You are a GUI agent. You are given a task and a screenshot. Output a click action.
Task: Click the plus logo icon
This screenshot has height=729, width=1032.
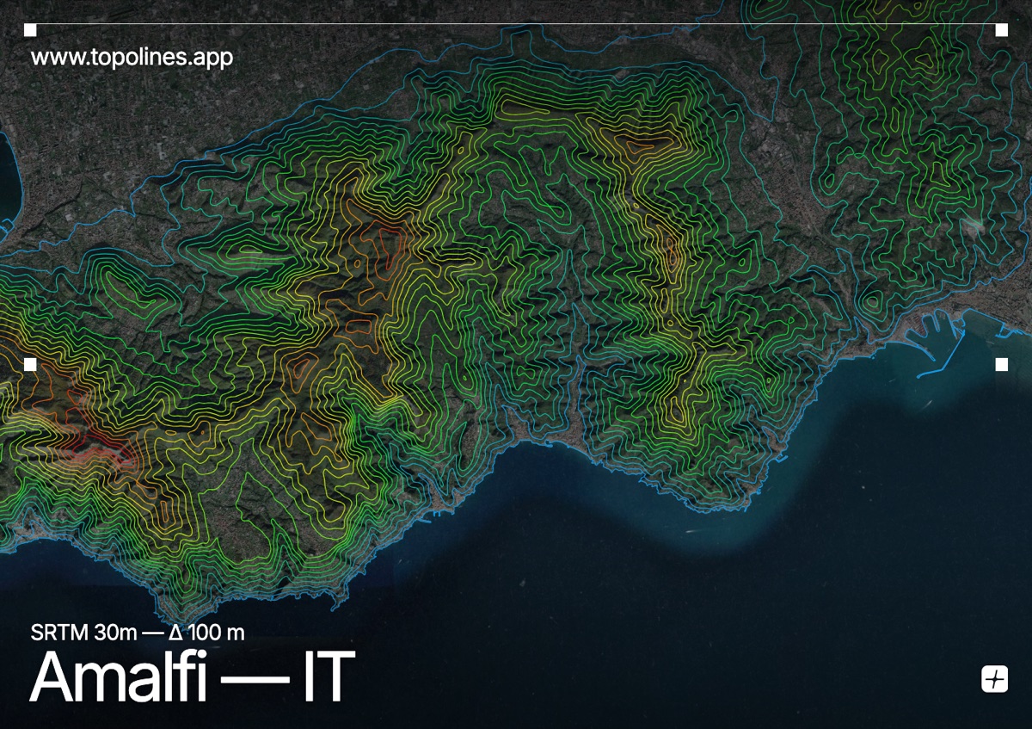(x=994, y=679)
